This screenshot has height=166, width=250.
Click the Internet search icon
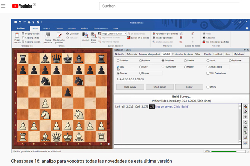pos(85,35)
